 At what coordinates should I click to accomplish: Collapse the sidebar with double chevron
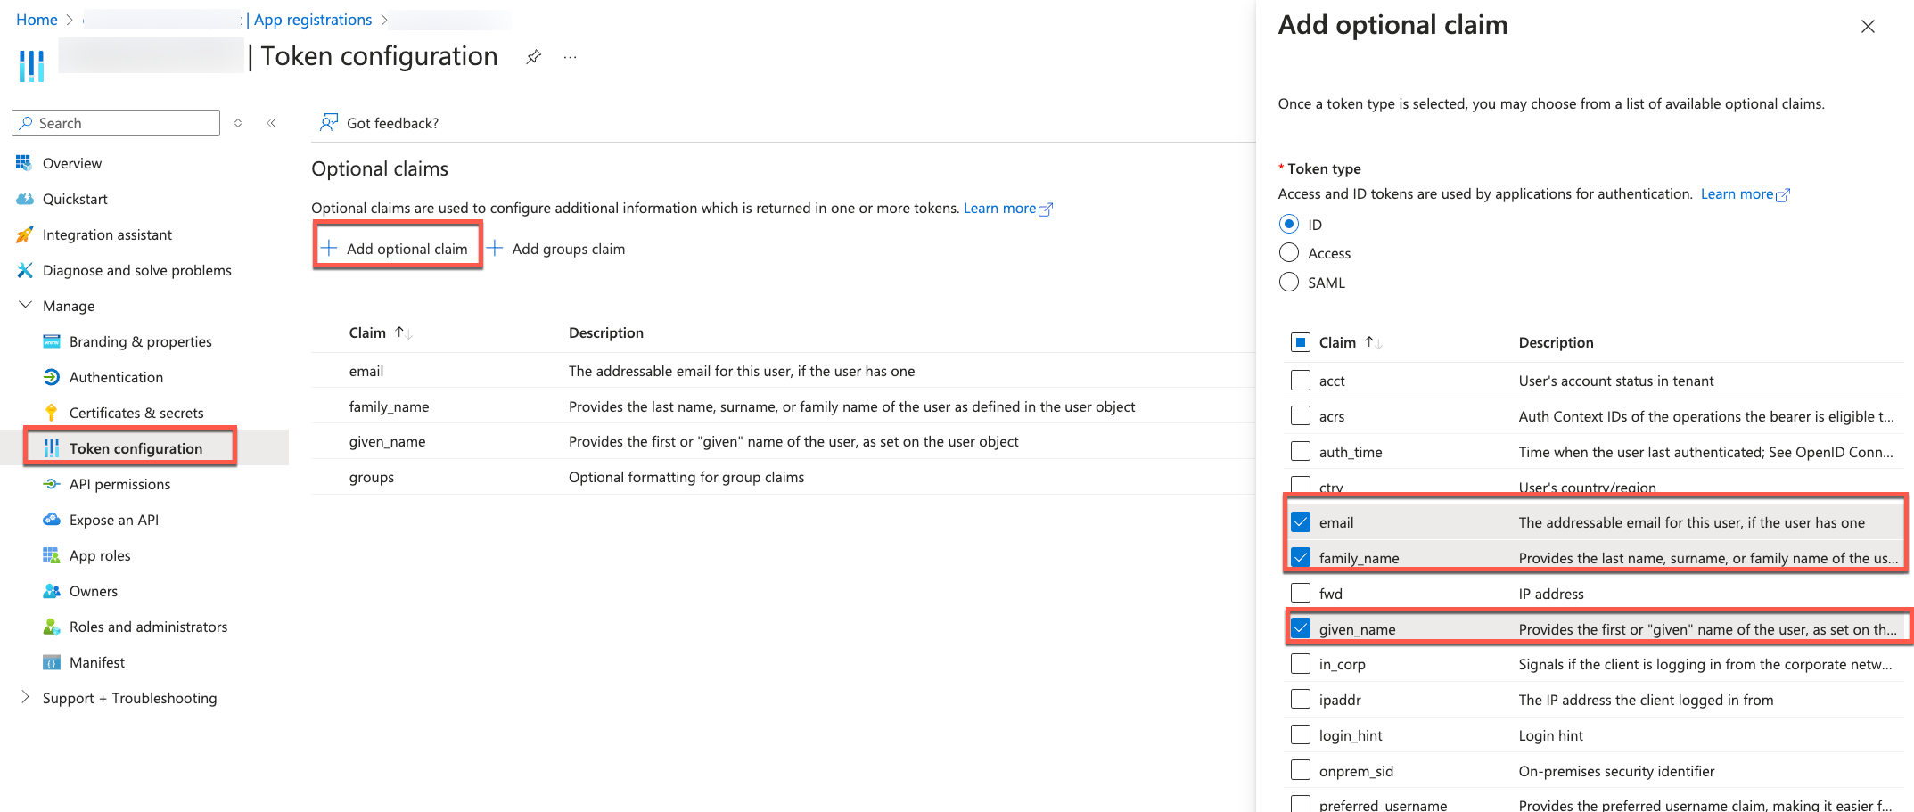[x=271, y=123]
